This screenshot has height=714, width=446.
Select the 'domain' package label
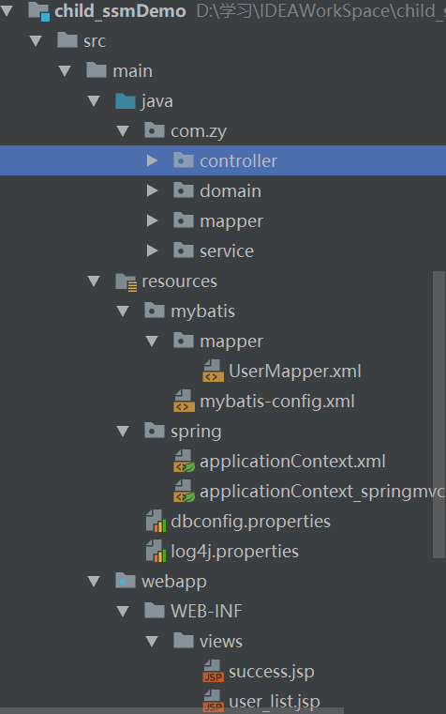230,190
